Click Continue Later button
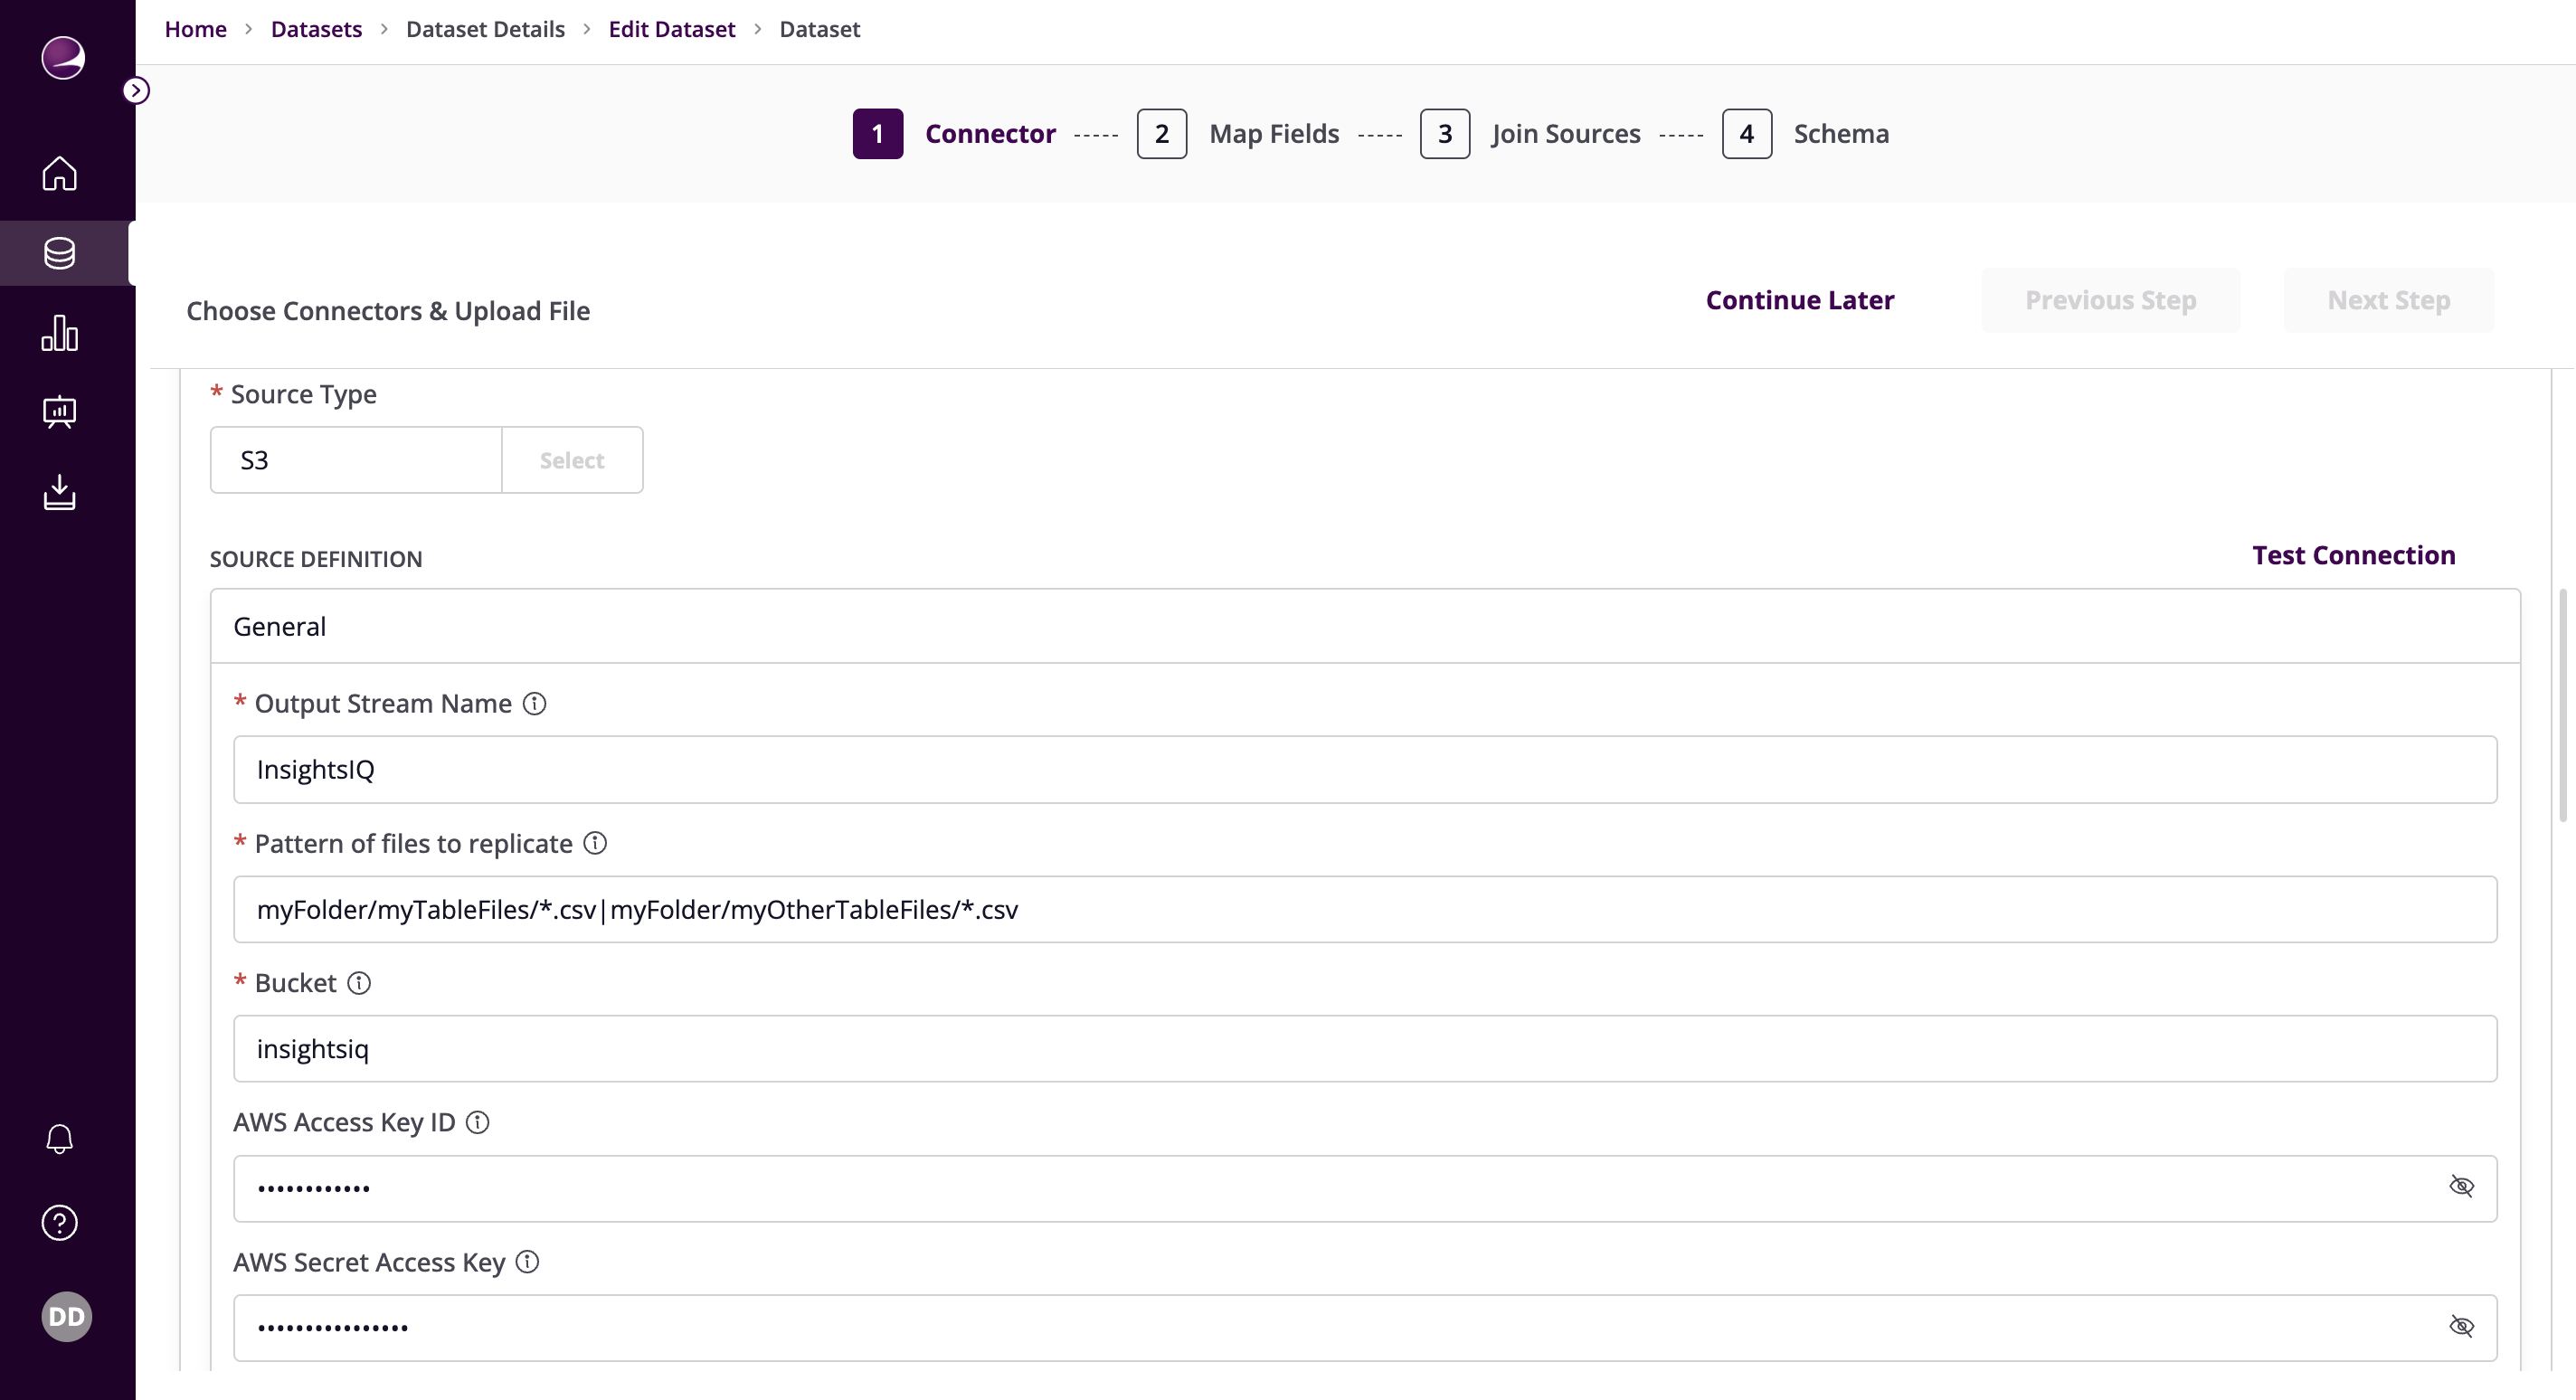 pos(1799,301)
